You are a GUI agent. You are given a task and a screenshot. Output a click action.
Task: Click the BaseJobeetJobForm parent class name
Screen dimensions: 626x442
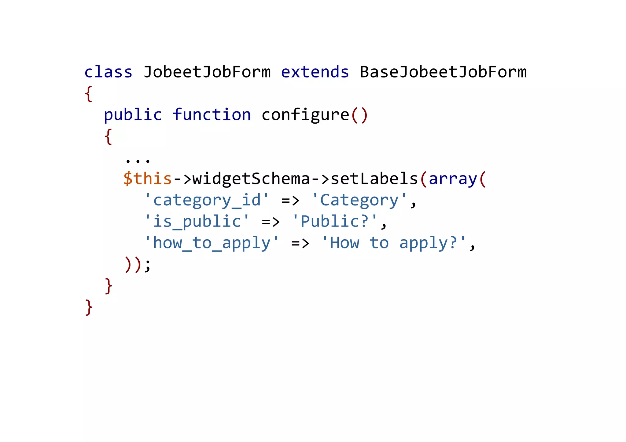(443, 72)
